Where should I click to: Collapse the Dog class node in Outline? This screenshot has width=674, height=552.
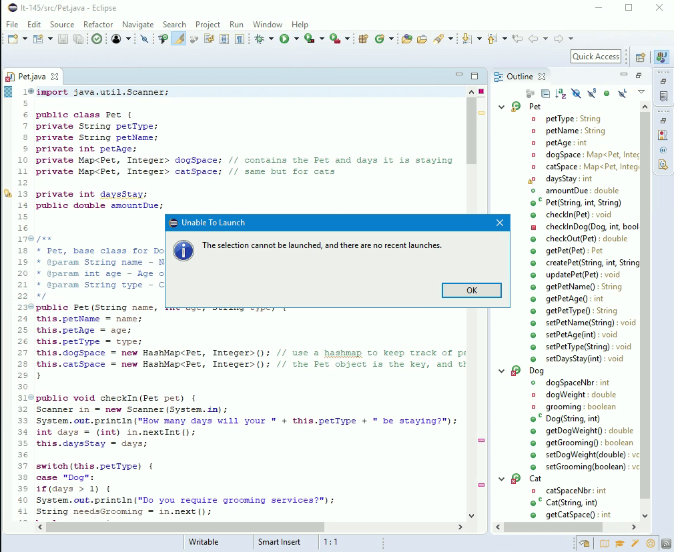(501, 371)
